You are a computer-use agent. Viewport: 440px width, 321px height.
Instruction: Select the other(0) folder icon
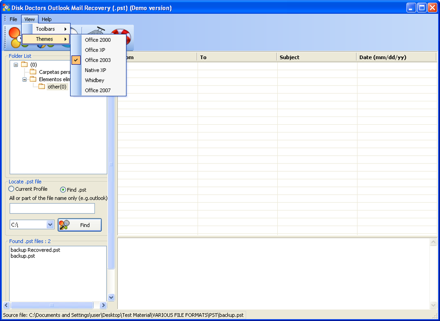click(x=42, y=87)
